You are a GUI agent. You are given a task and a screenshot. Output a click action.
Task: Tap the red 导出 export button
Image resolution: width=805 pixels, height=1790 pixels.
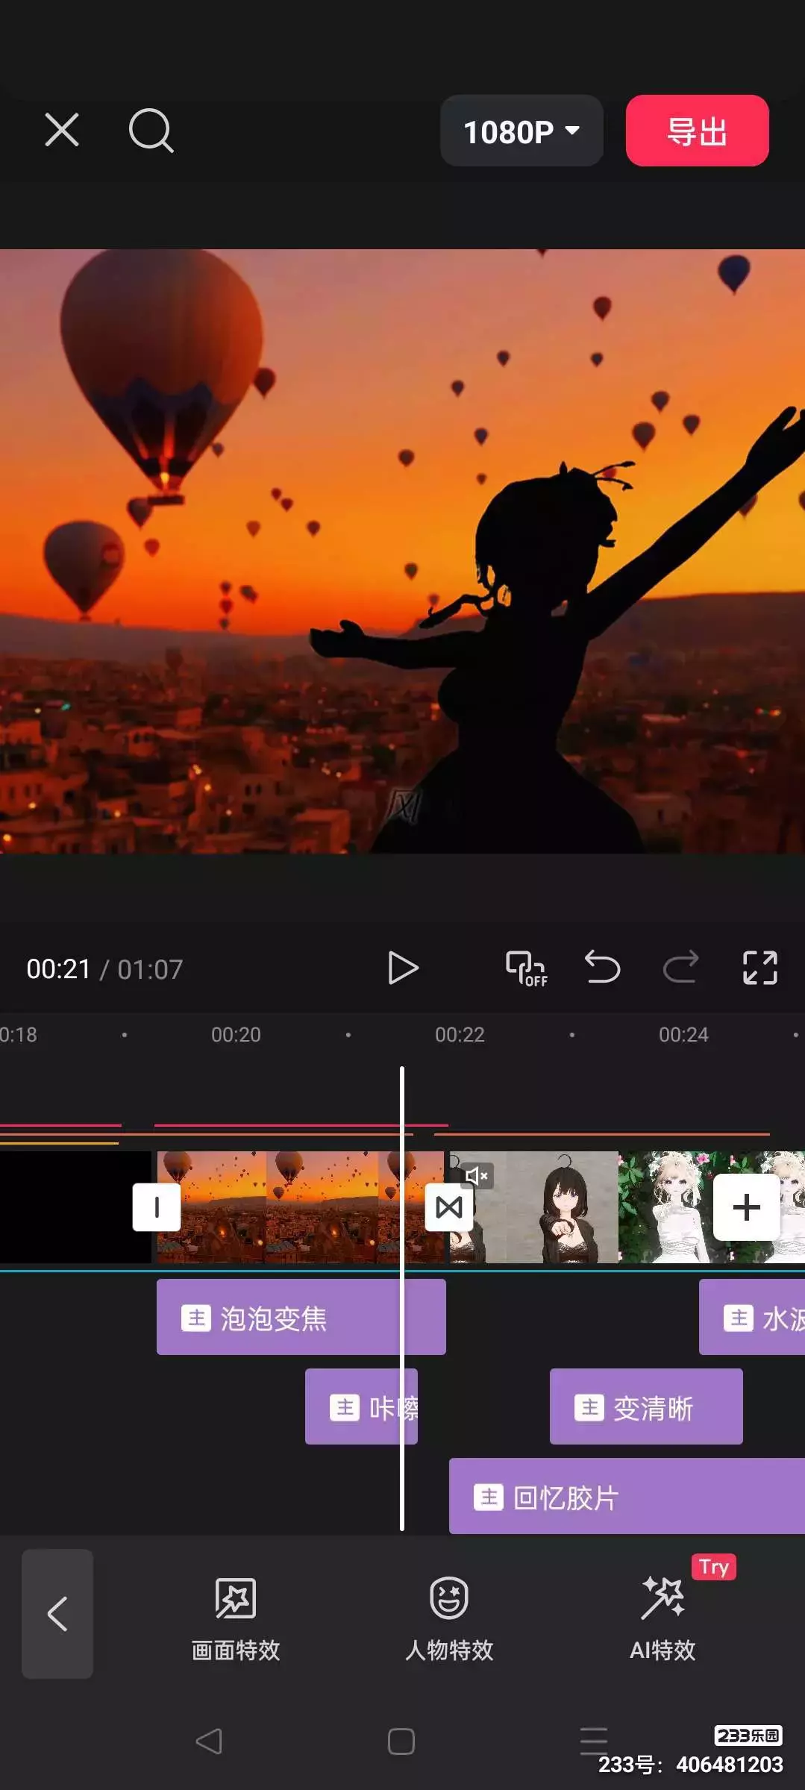coord(697,131)
